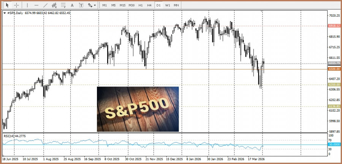
Task: Click the RSI scale value 70
Action: [331, 140]
